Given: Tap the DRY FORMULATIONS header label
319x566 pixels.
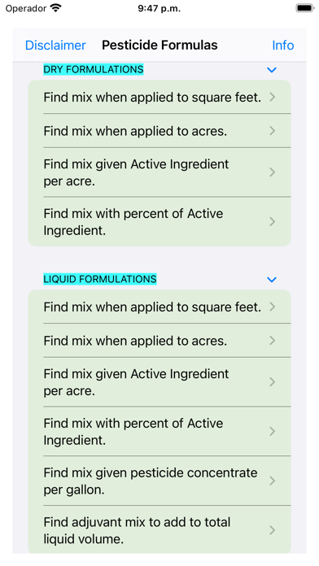Looking at the screenshot, I should [94, 69].
